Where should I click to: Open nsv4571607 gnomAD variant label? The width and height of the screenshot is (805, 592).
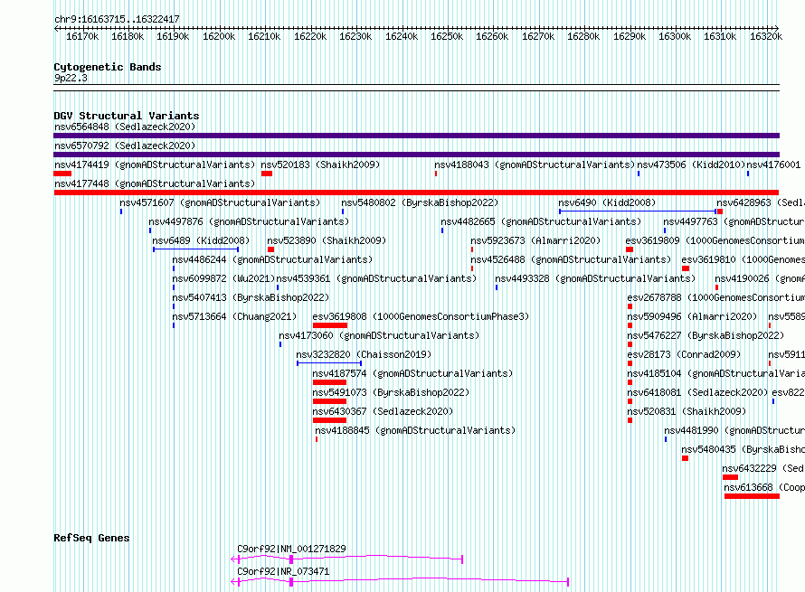[220, 202]
